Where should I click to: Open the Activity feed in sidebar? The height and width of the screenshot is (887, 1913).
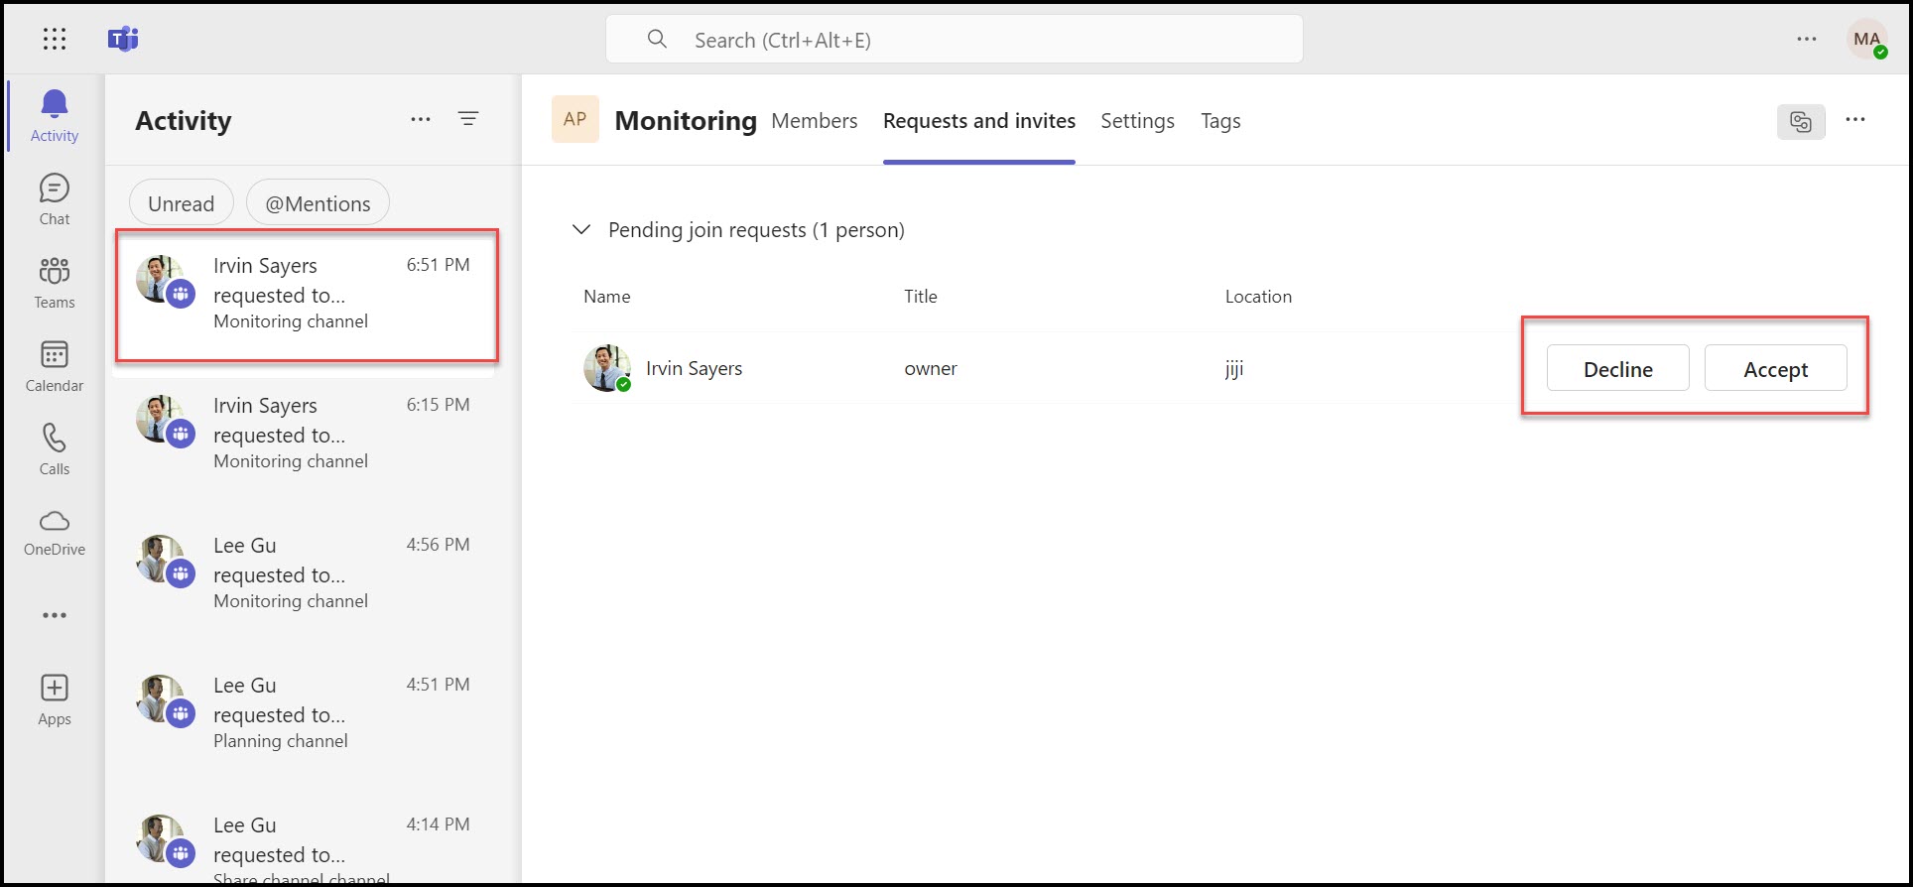pos(54,115)
